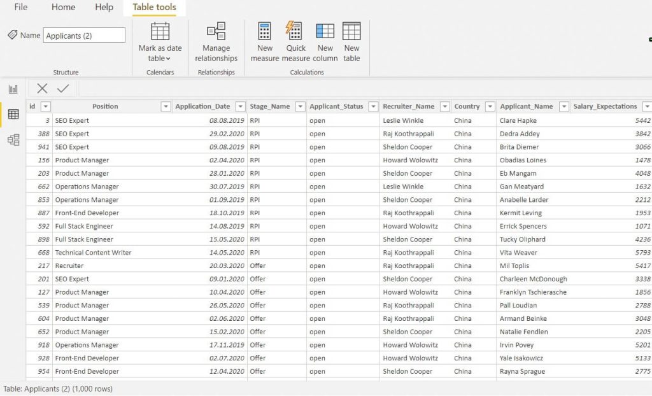
Task: Click salary value 1071 cell
Action: 611,226
